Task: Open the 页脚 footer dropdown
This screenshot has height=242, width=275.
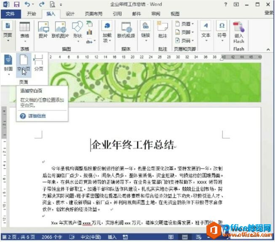Action: click(184, 32)
